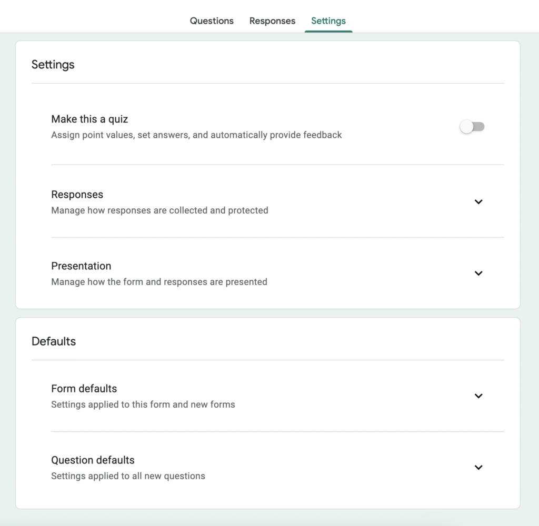Enable the 'Make this a quiz' toggle
Viewport: 539px width, 526px height.
472,126
